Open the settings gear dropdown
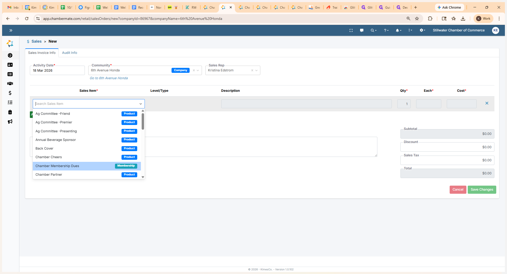This screenshot has width=507, height=274. click(x=422, y=30)
